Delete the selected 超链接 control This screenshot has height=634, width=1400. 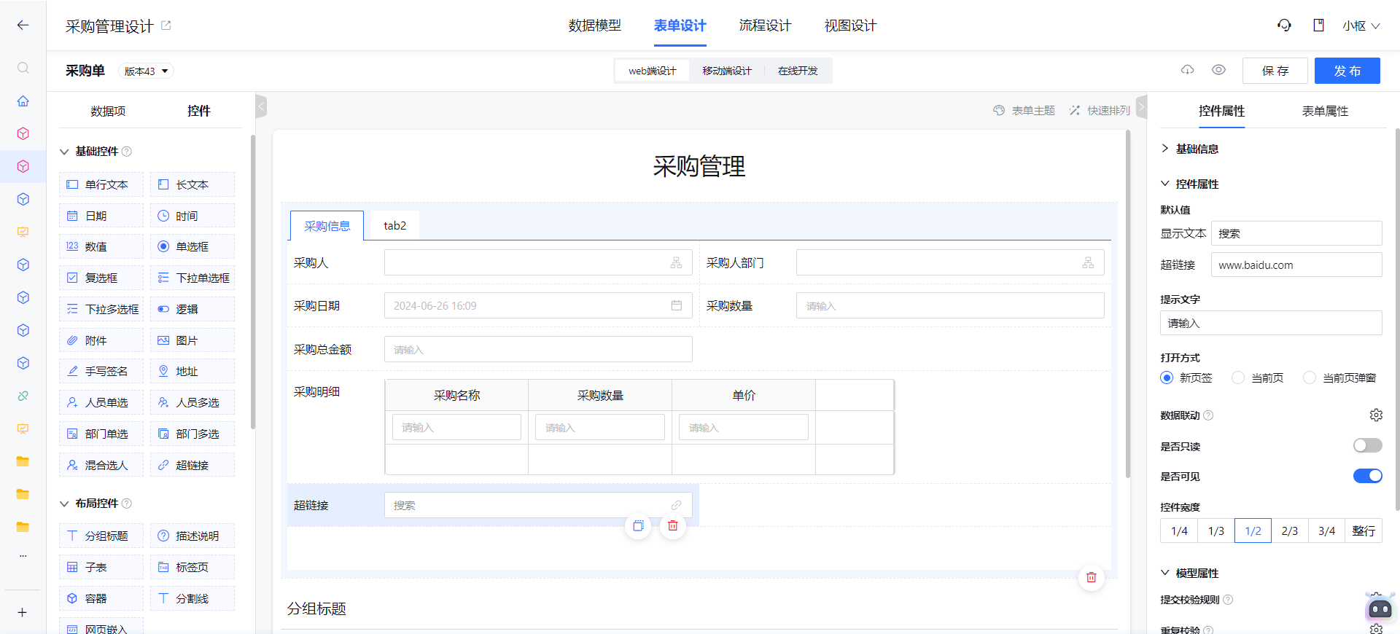point(672,525)
